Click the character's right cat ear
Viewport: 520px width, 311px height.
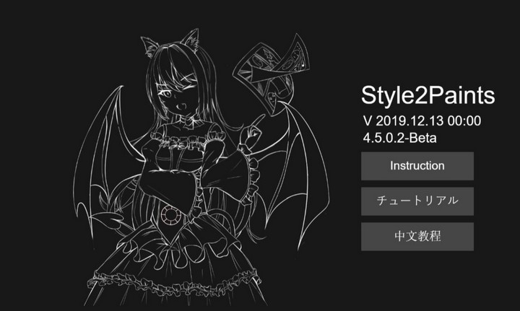tap(191, 40)
